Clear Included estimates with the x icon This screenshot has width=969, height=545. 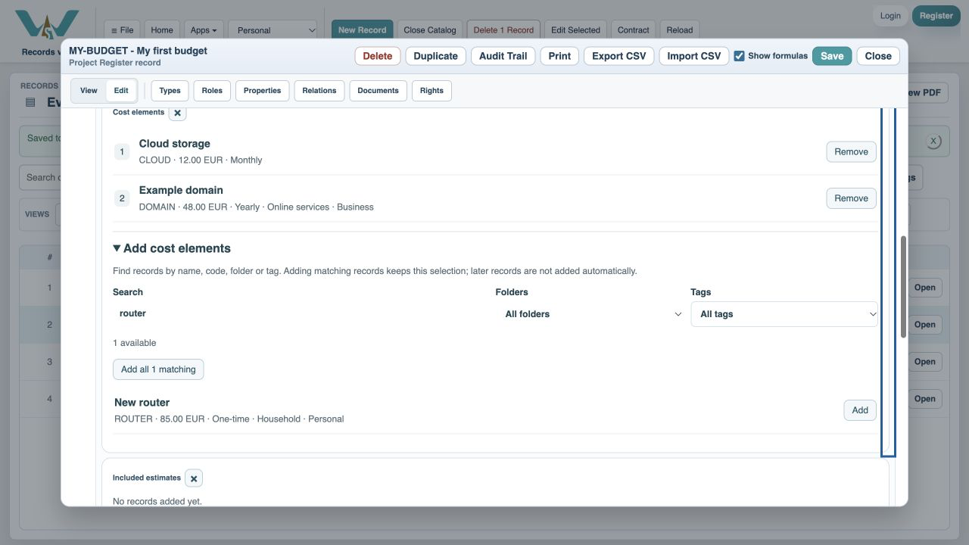(194, 478)
